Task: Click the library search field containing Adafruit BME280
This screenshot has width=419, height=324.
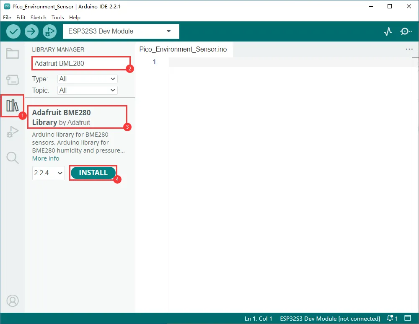Action: [81, 63]
